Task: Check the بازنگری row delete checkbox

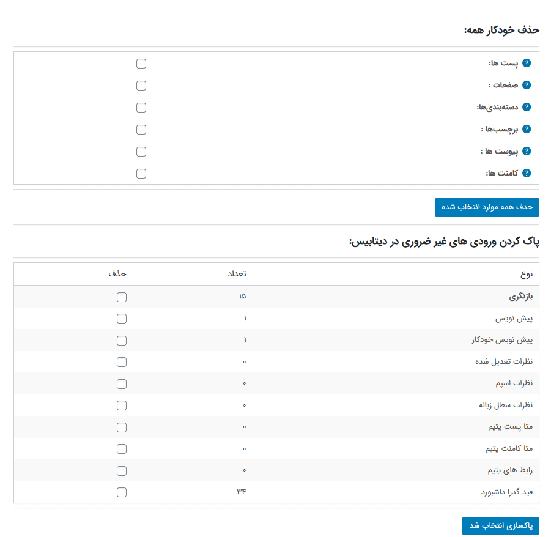Action: 122,297
